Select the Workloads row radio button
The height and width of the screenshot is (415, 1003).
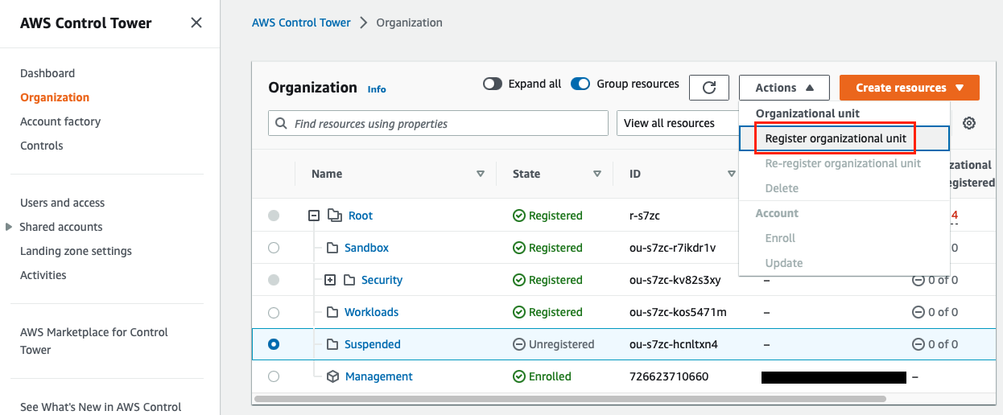[274, 312]
